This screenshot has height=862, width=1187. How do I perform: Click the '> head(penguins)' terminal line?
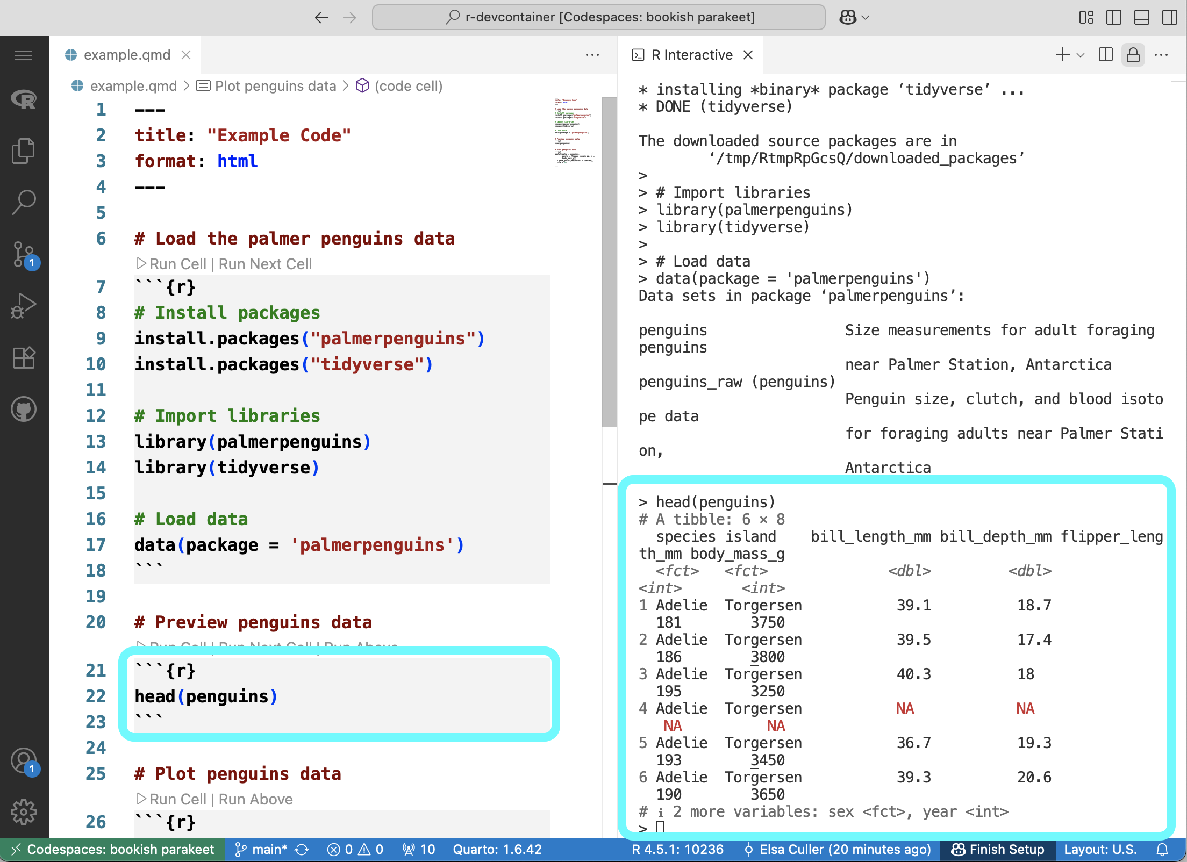coord(707,502)
